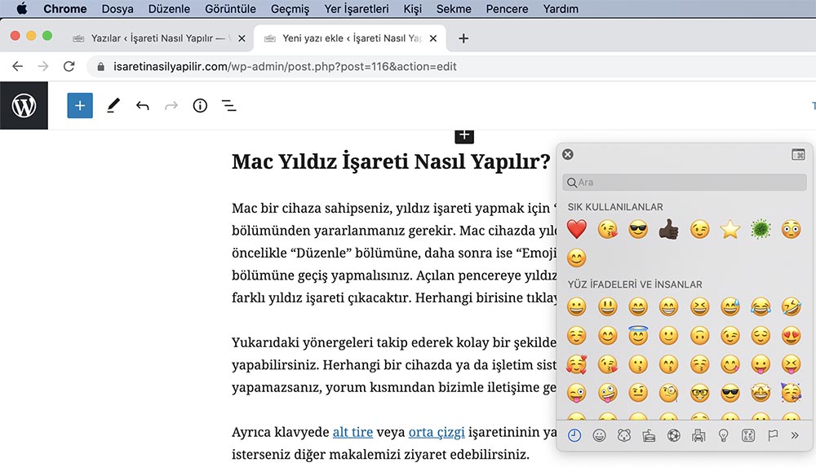
Task: Switch to animals and nature category
Action: coord(624,435)
